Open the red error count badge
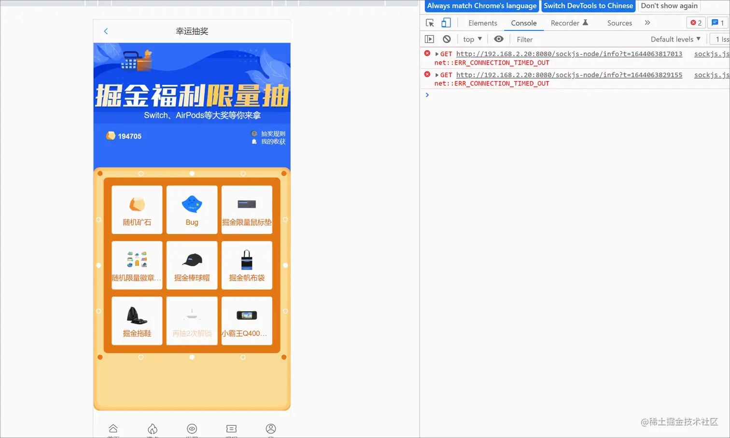Screen dimensions: 730x438 point(696,23)
